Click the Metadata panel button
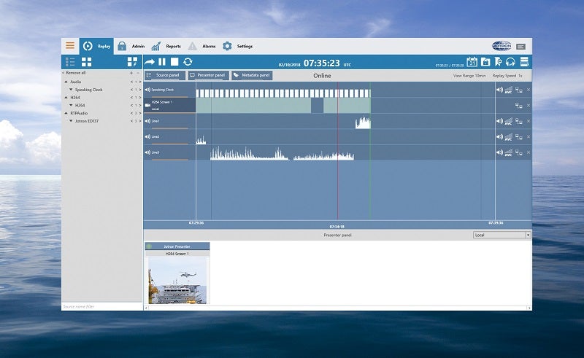 pos(252,75)
